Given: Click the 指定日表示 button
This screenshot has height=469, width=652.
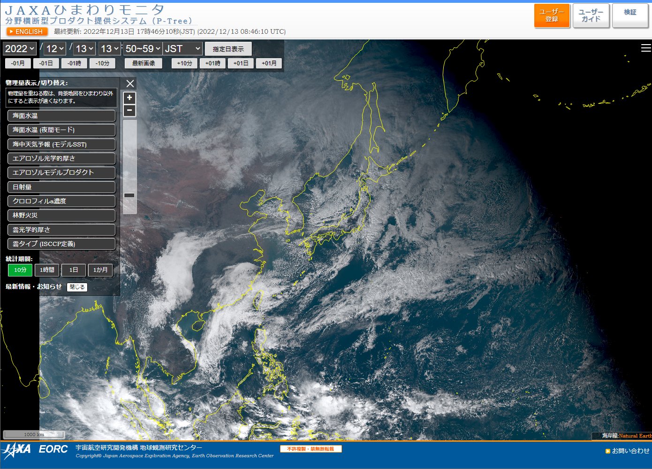Looking at the screenshot, I should click(x=228, y=49).
